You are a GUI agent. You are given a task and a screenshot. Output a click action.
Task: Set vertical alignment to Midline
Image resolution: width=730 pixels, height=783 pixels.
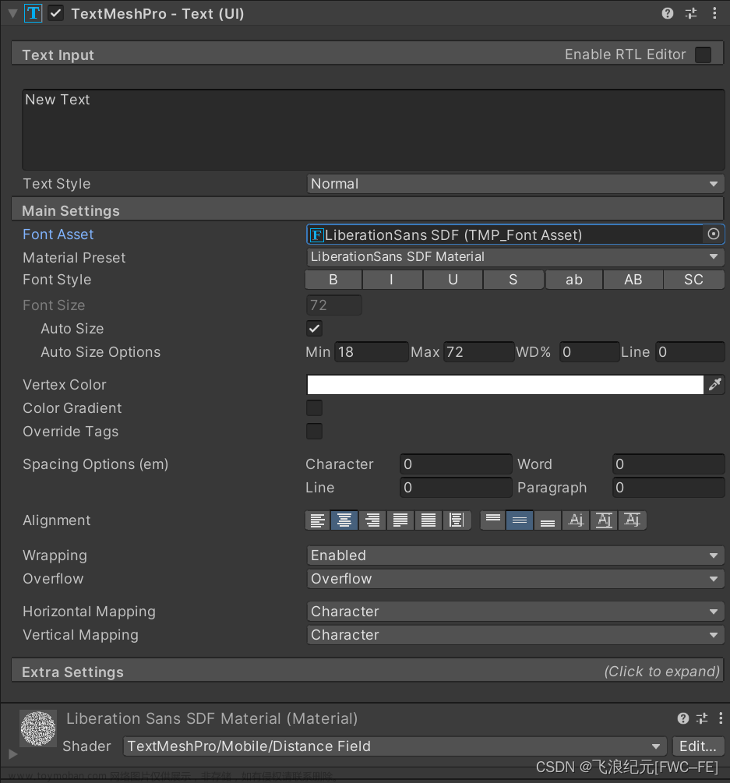tap(604, 520)
